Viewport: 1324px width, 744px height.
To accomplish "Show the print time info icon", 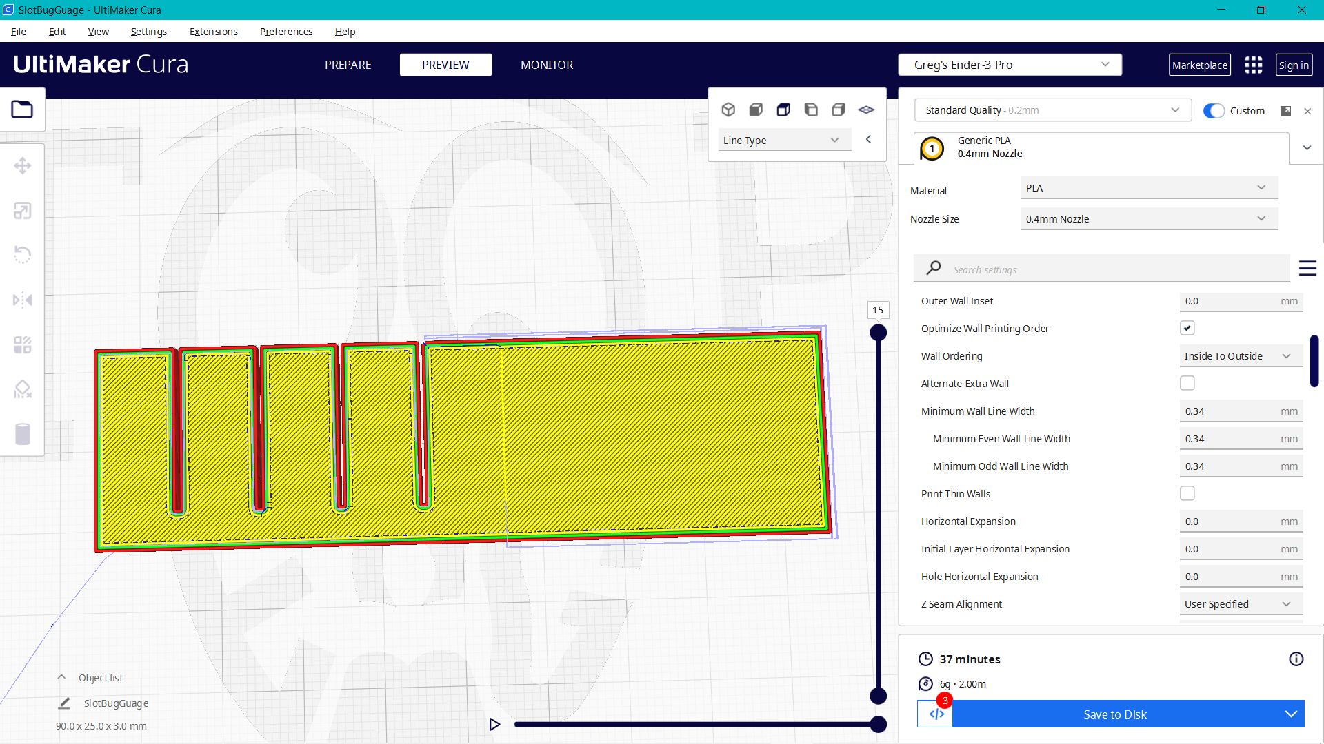I will coord(1296,659).
